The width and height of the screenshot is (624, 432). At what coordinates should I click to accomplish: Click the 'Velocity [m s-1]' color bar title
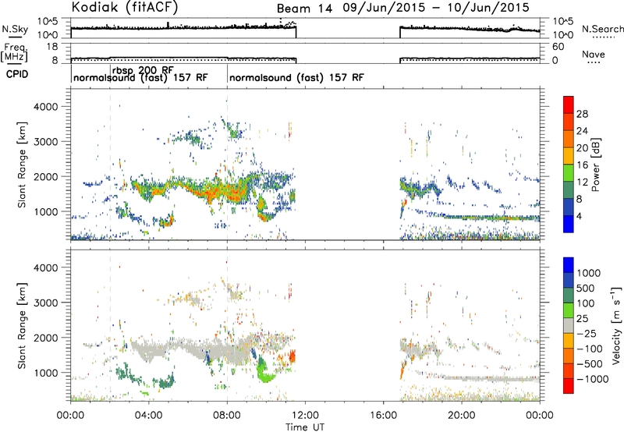pyautogui.click(x=616, y=325)
